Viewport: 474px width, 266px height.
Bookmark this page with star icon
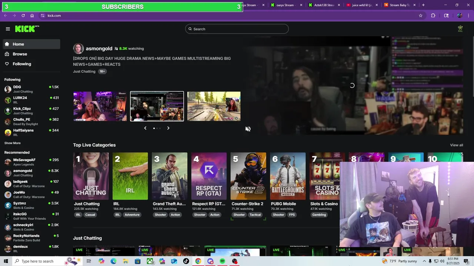point(421,16)
